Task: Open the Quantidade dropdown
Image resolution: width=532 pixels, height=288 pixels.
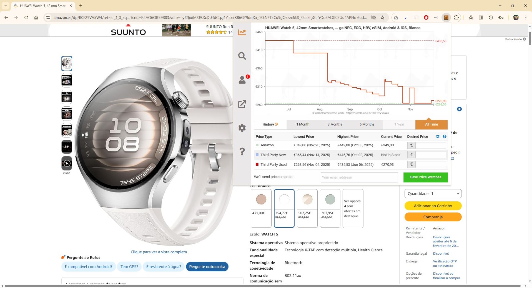Action: pyautogui.click(x=433, y=194)
